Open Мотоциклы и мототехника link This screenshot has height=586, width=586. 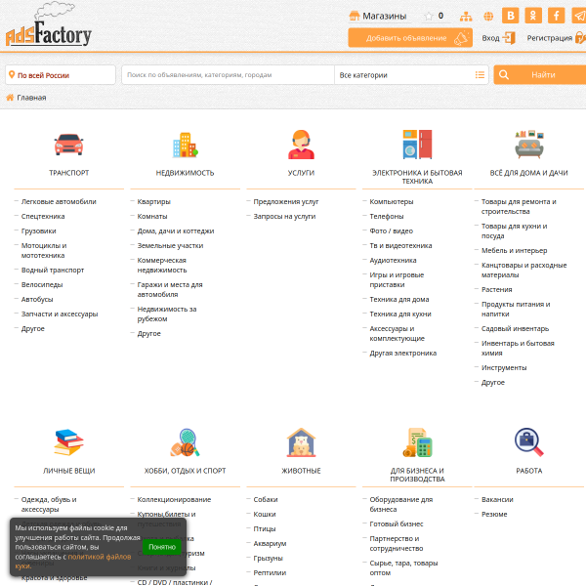pyautogui.click(x=44, y=250)
